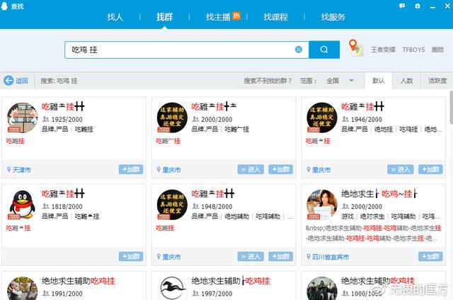This screenshot has width=453, height=300.
Task: Open the nearby-groups map pin icon
Action: (355, 48)
